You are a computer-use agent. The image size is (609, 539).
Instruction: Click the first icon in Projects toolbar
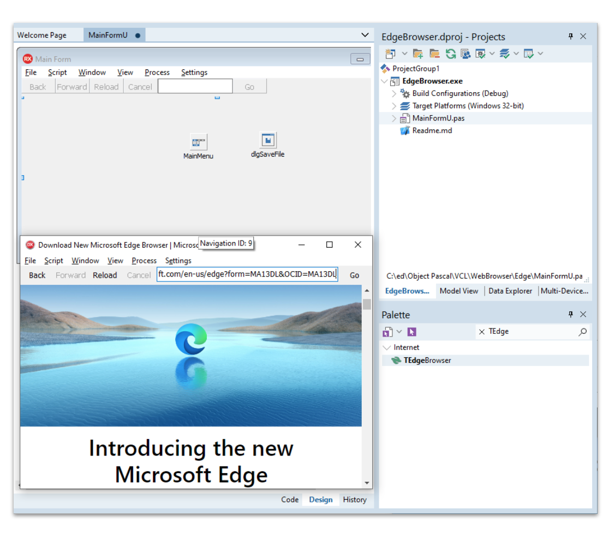[390, 53]
